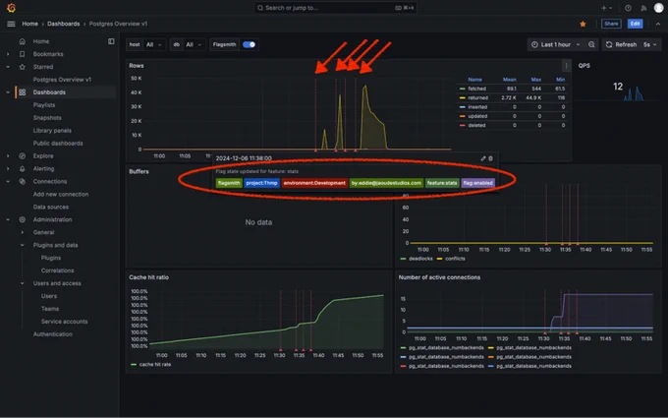Open the news feed icon
Image resolution: width=668 pixels, height=418 pixels.
[x=643, y=8]
